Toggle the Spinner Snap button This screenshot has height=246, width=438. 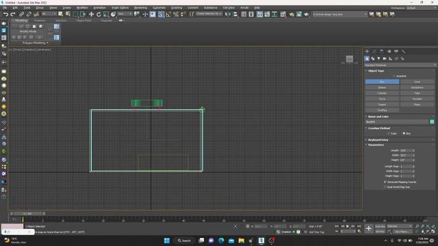183,14
